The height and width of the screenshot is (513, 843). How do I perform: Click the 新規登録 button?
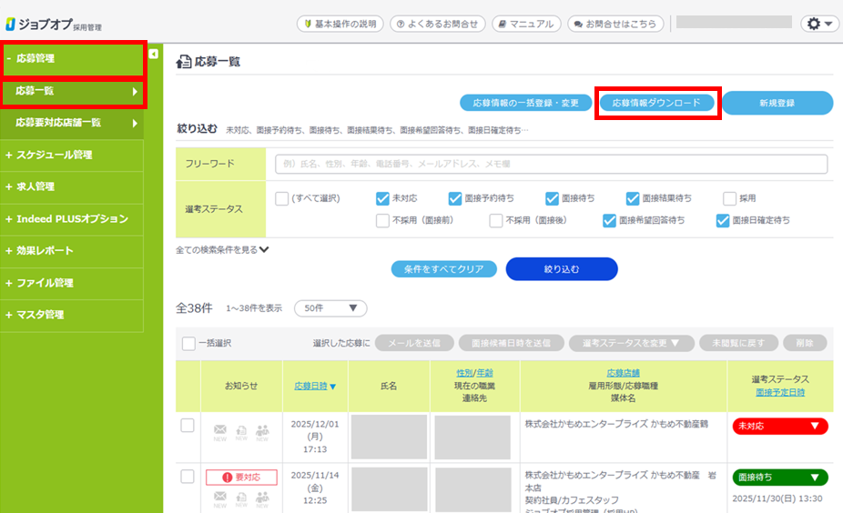pos(777,103)
